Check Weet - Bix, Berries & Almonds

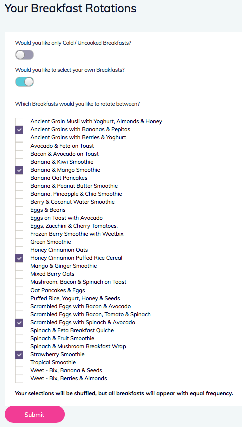pyautogui.click(x=19, y=379)
